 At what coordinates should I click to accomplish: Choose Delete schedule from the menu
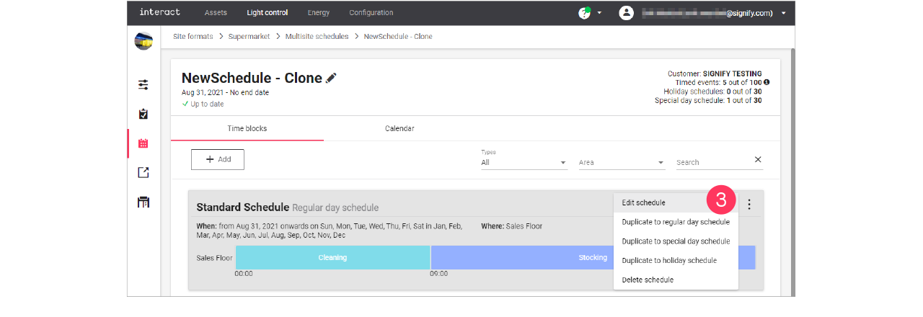point(676,280)
